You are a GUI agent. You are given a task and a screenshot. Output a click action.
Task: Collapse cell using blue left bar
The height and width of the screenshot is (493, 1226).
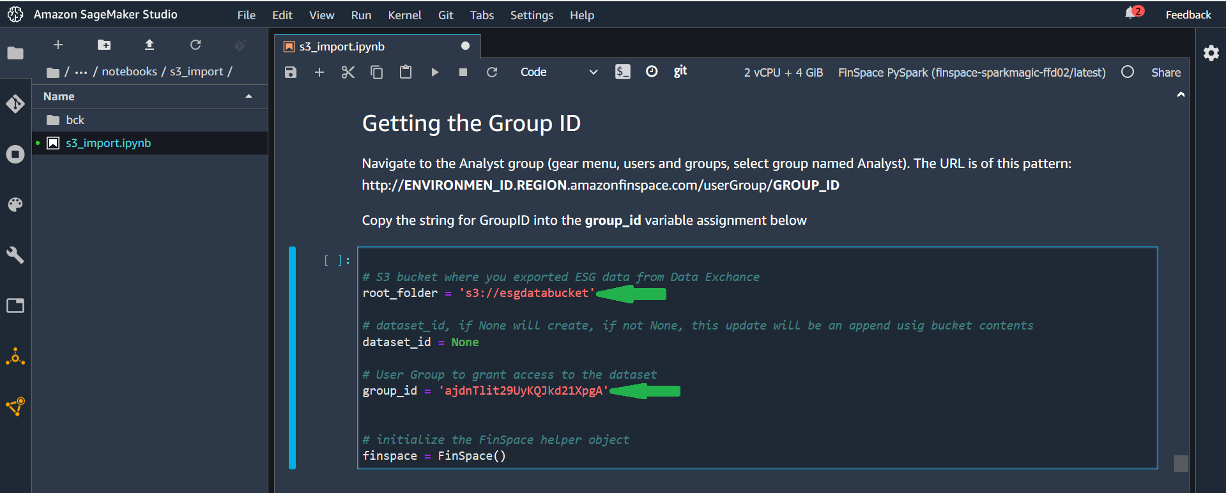(292, 358)
